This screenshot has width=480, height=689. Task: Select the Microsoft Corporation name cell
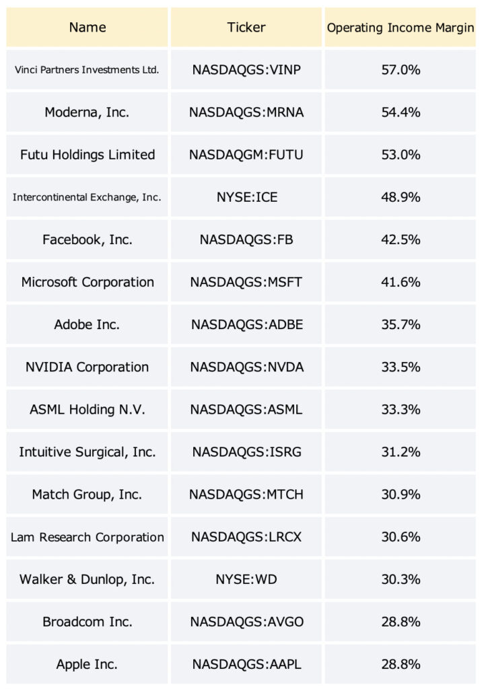[x=87, y=282]
